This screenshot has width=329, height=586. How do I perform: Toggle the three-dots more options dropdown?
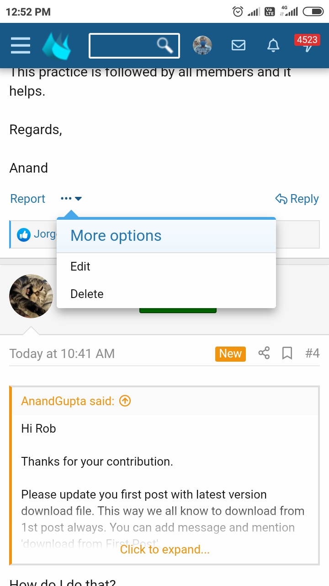71,199
